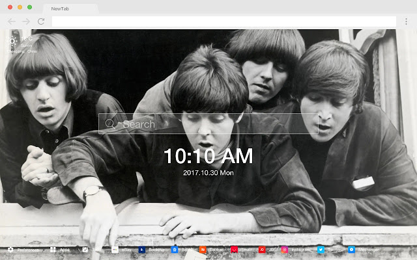Image resolution: width=417 pixels, height=260 pixels.
Task: Open the Baidu shortcut icon
Action: click(175, 250)
